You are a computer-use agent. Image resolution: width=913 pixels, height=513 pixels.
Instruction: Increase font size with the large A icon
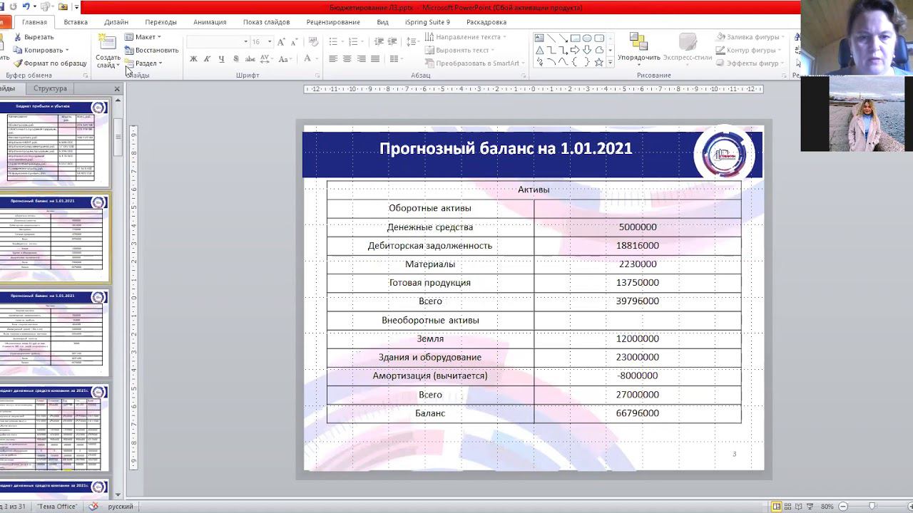pos(282,42)
